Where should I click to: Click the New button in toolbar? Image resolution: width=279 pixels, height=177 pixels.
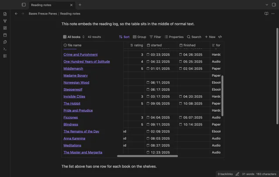[210, 37]
